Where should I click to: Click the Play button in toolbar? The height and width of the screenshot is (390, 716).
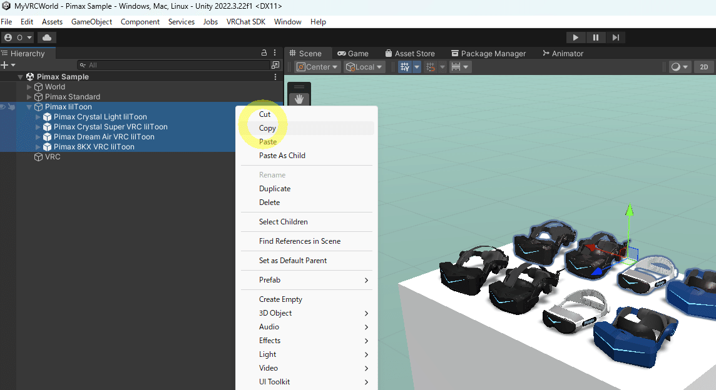575,37
